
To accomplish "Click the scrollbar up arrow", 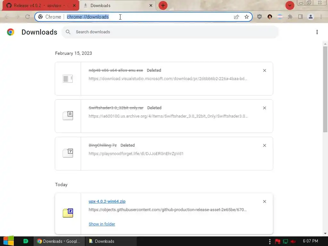I will 325,44.
